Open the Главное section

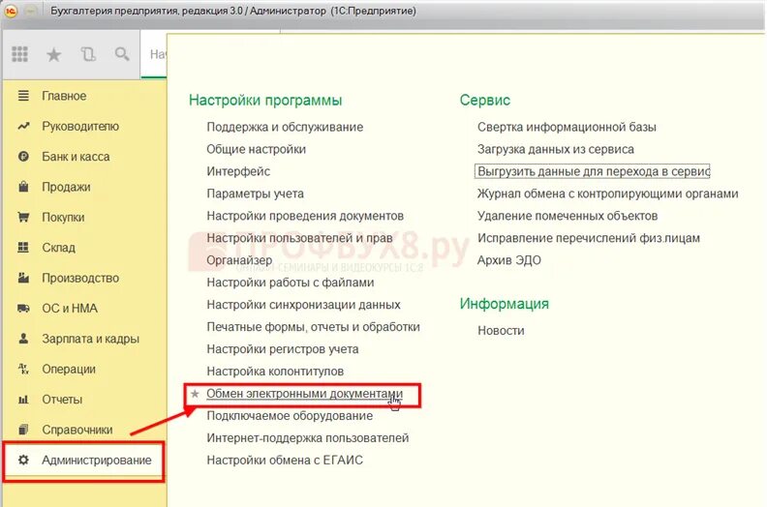(64, 96)
